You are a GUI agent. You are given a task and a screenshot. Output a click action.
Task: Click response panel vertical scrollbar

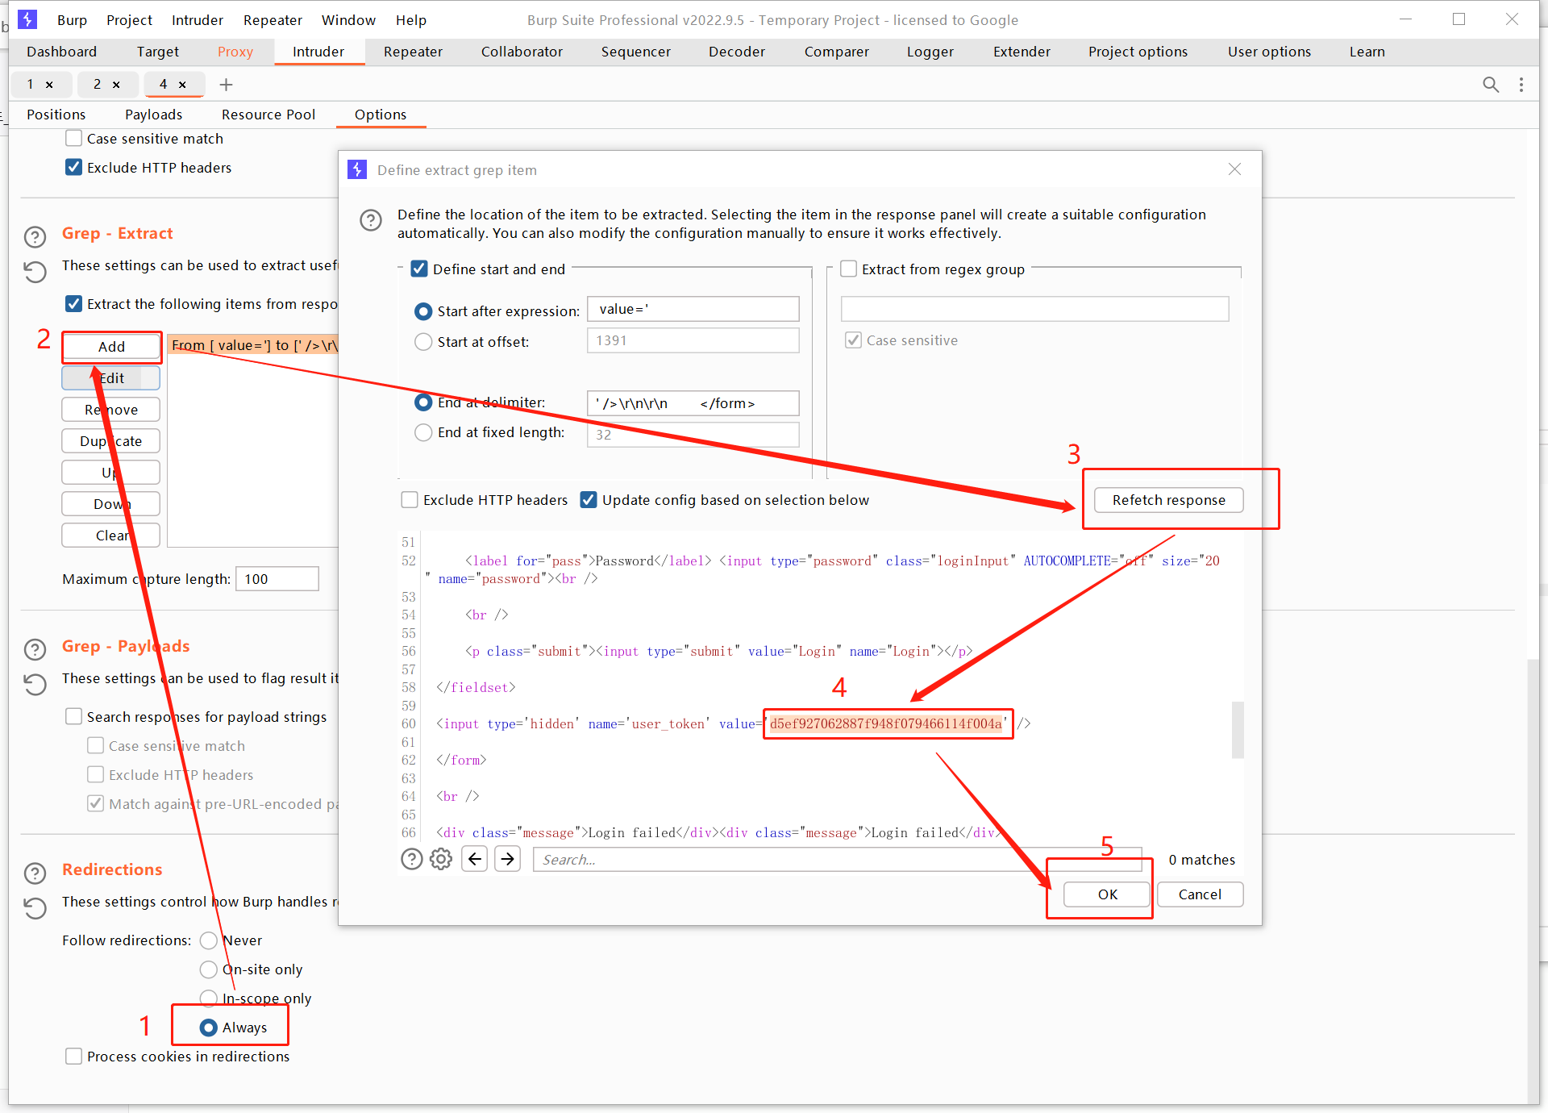[1238, 730]
